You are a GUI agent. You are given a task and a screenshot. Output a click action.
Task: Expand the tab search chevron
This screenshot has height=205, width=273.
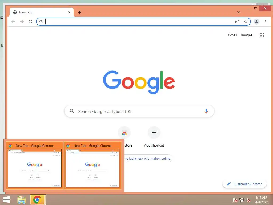click(239, 12)
